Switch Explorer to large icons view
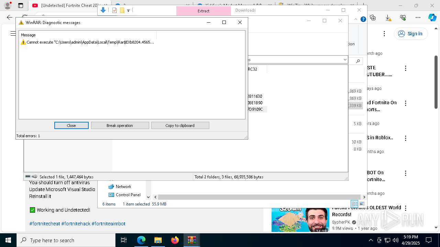Viewport: 440px width, 247px height. point(362,204)
